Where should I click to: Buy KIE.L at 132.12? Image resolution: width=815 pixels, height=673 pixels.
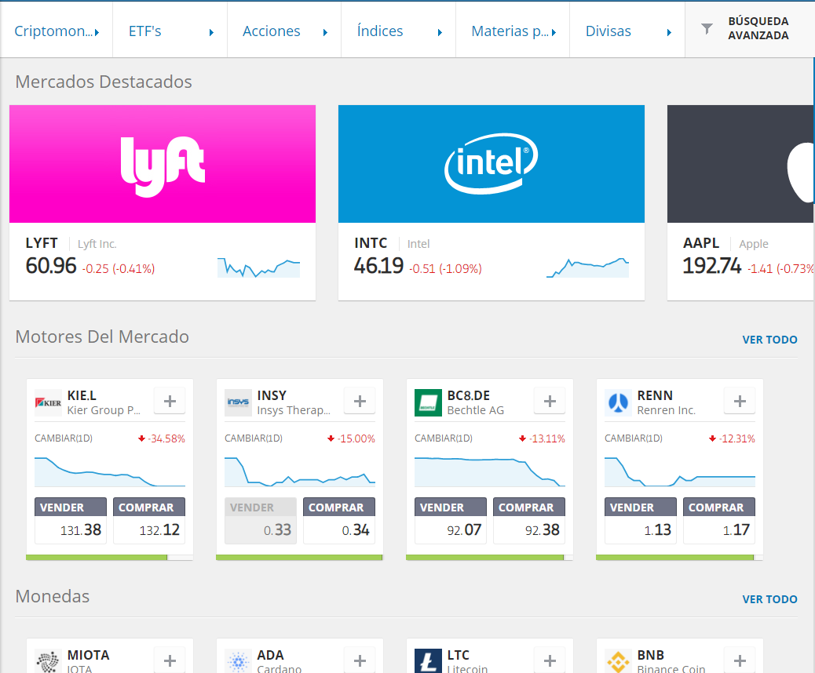click(x=149, y=521)
